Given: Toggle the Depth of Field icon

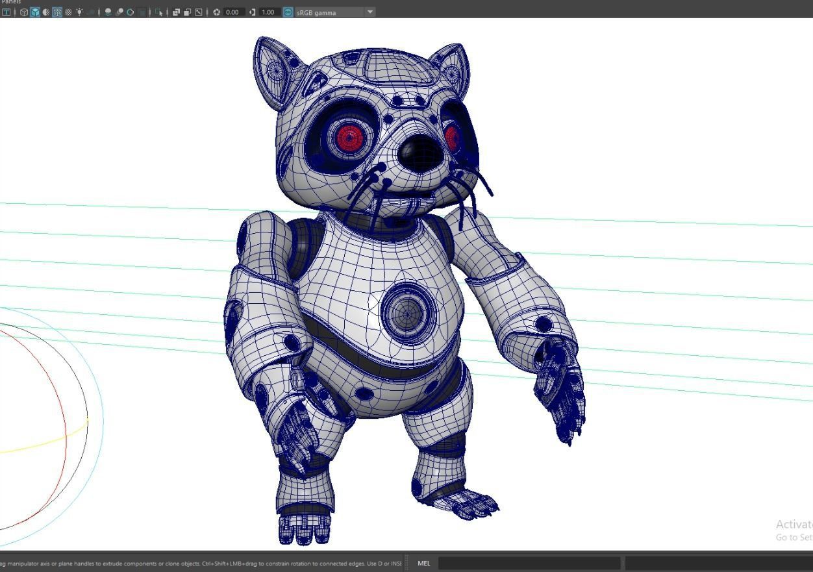Looking at the screenshot, I should [x=142, y=12].
